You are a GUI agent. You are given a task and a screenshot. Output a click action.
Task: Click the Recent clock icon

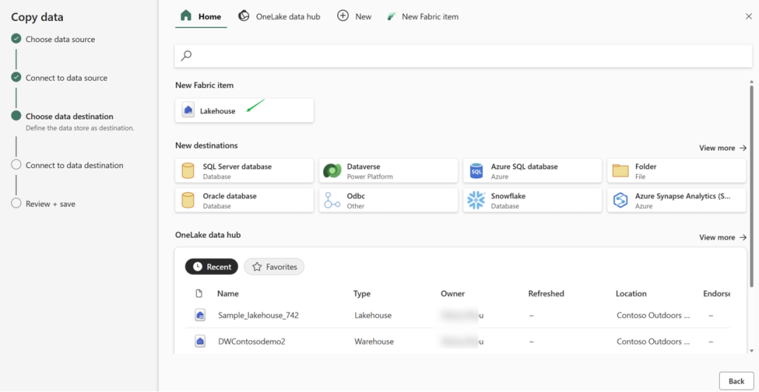click(197, 267)
